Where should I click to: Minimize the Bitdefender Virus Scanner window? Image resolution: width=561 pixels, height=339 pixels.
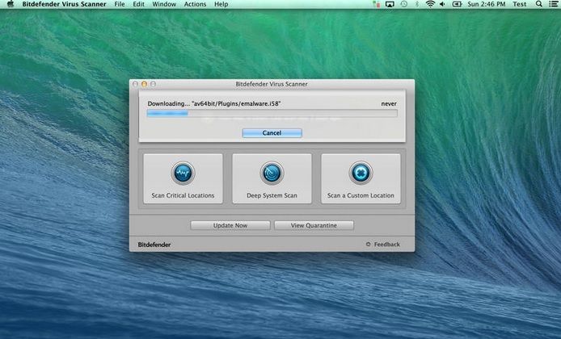click(144, 84)
